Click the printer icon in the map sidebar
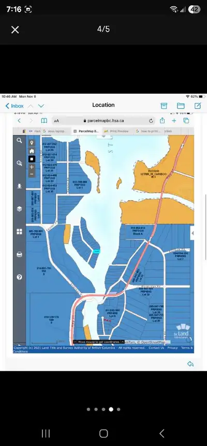The width and height of the screenshot is (207, 446). pyautogui.click(x=19, y=254)
